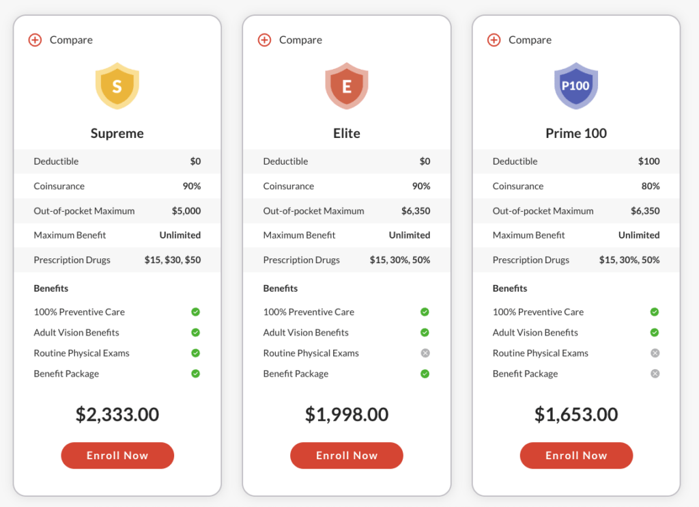Click the Compare label on Elite card
Screen dimensions: 699x507
point(300,40)
